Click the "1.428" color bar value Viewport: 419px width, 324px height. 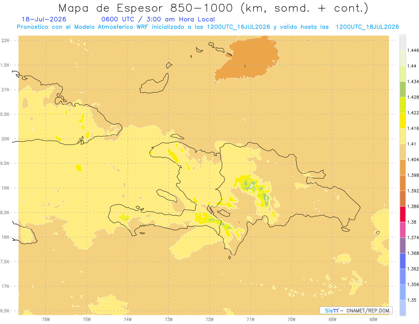tap(413, 97)
